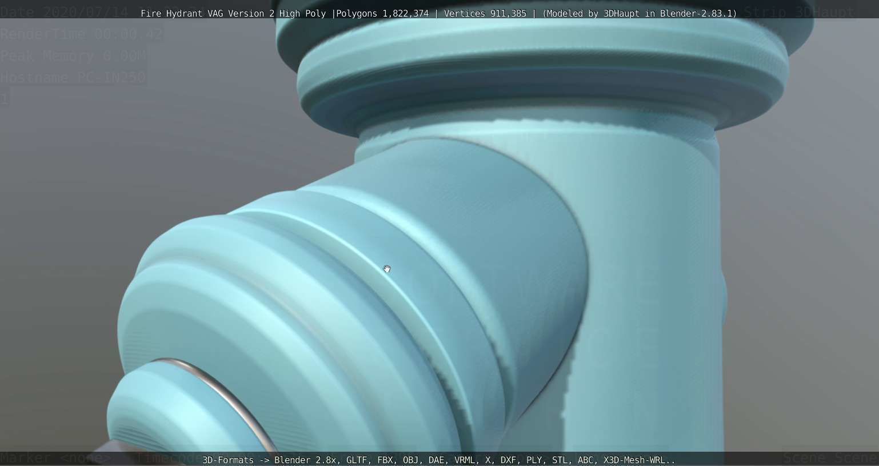Click '(Modeled by 3DHaupt in Blender-2.83.1)' credit
Screen dimensions: 879x466
click(640, 13)
